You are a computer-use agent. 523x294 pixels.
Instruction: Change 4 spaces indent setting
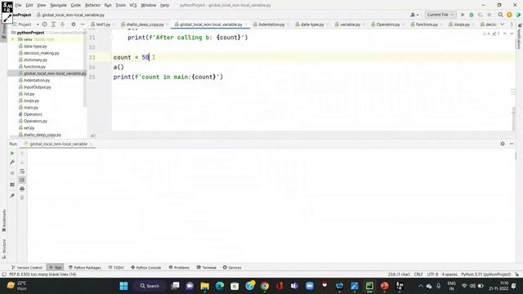[449, 274]
